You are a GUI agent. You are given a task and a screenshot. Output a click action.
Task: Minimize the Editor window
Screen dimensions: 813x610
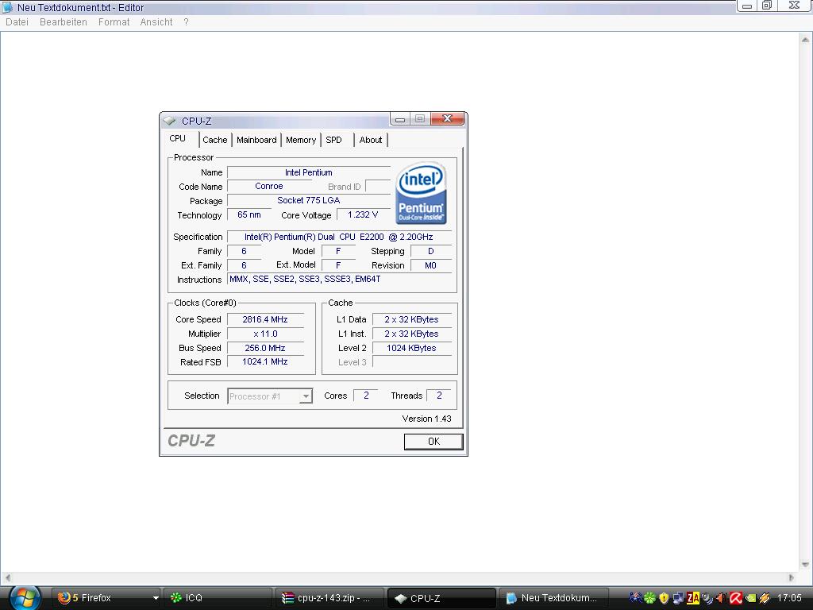click(x=746, y=6)
